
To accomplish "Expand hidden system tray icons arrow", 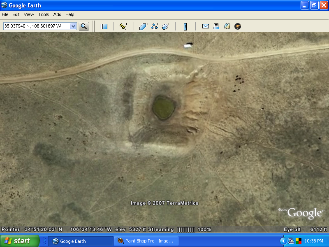I will (283, 241).
